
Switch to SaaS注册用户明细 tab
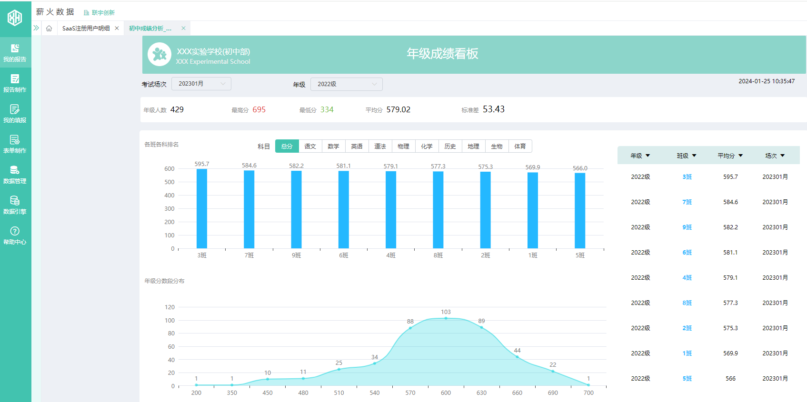pos(86,29)
